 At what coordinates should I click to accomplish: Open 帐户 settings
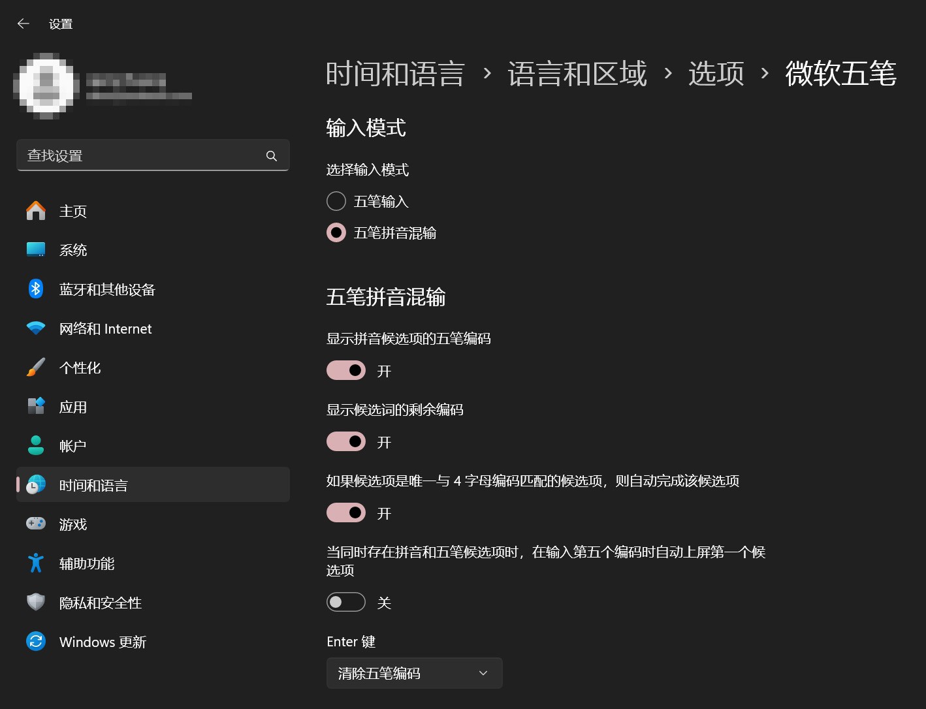[x=153, y=446]
